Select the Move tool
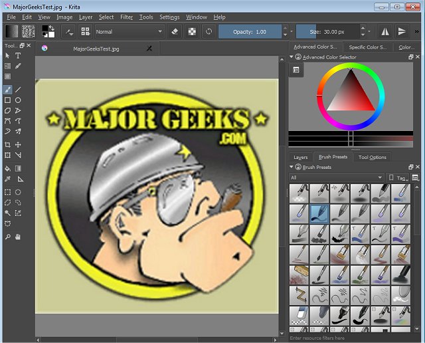This screenshot has width=425, height=343. click(x=18, y=144)
